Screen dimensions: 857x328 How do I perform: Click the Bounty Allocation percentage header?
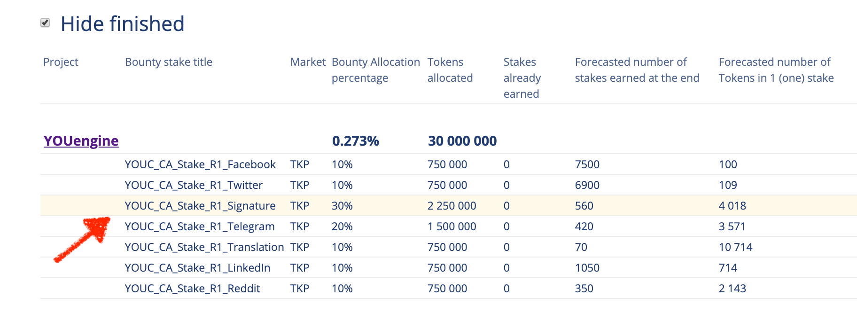tap(375, 70)
